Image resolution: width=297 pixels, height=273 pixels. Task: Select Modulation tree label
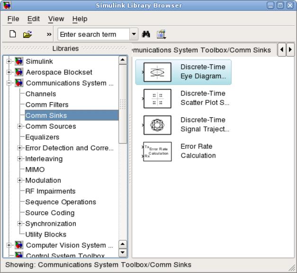pyautogui.click(x=43, y=180)
